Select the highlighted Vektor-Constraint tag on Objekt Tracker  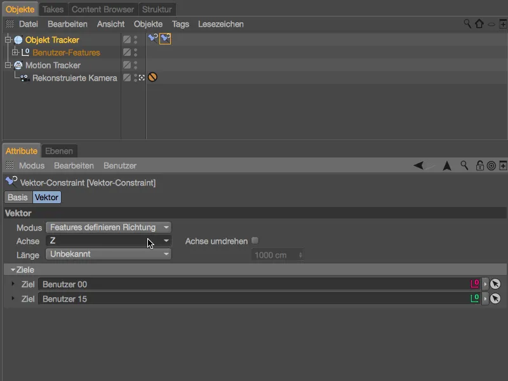coord(165,39)
